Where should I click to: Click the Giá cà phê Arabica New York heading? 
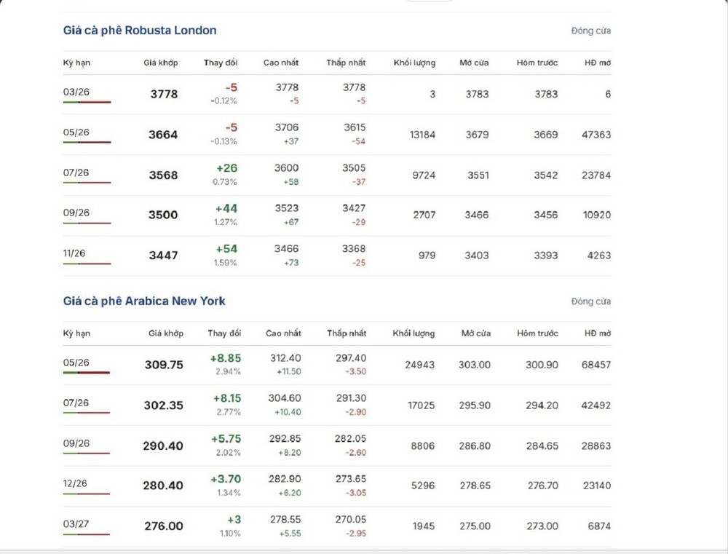point(144,301)
